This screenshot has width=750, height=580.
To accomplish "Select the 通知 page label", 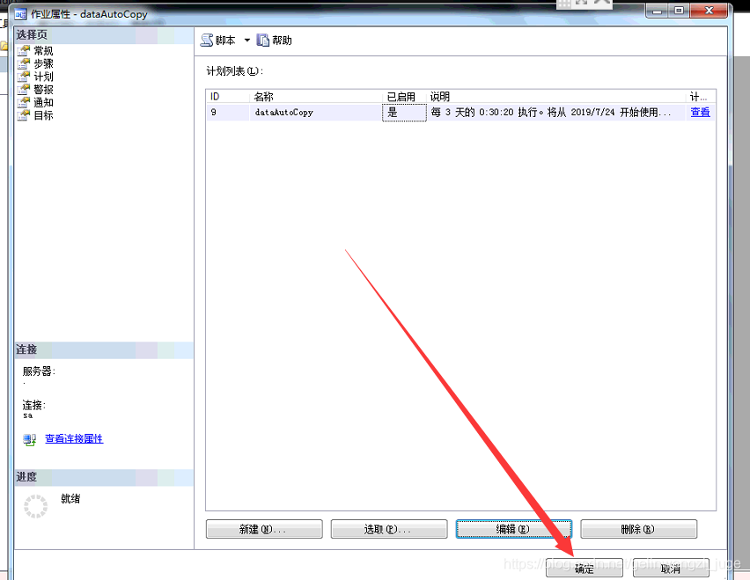I will (x=43, y=102).
